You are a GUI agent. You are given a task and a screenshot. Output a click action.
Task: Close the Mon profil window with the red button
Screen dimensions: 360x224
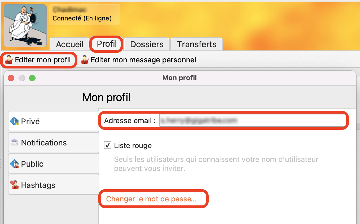click(x=11, y=78)
